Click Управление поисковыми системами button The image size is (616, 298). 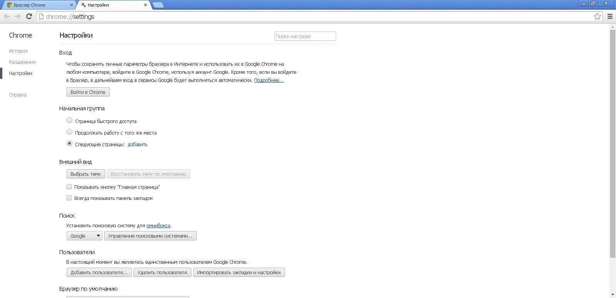pos(150,236)
